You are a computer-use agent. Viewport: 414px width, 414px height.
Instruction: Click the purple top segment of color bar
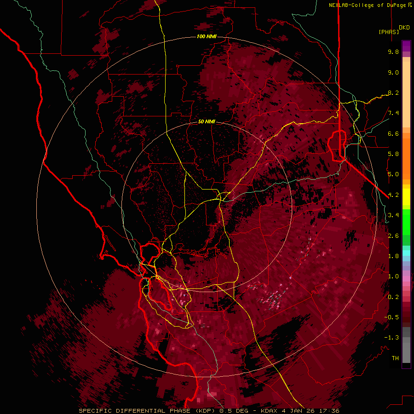406,46
